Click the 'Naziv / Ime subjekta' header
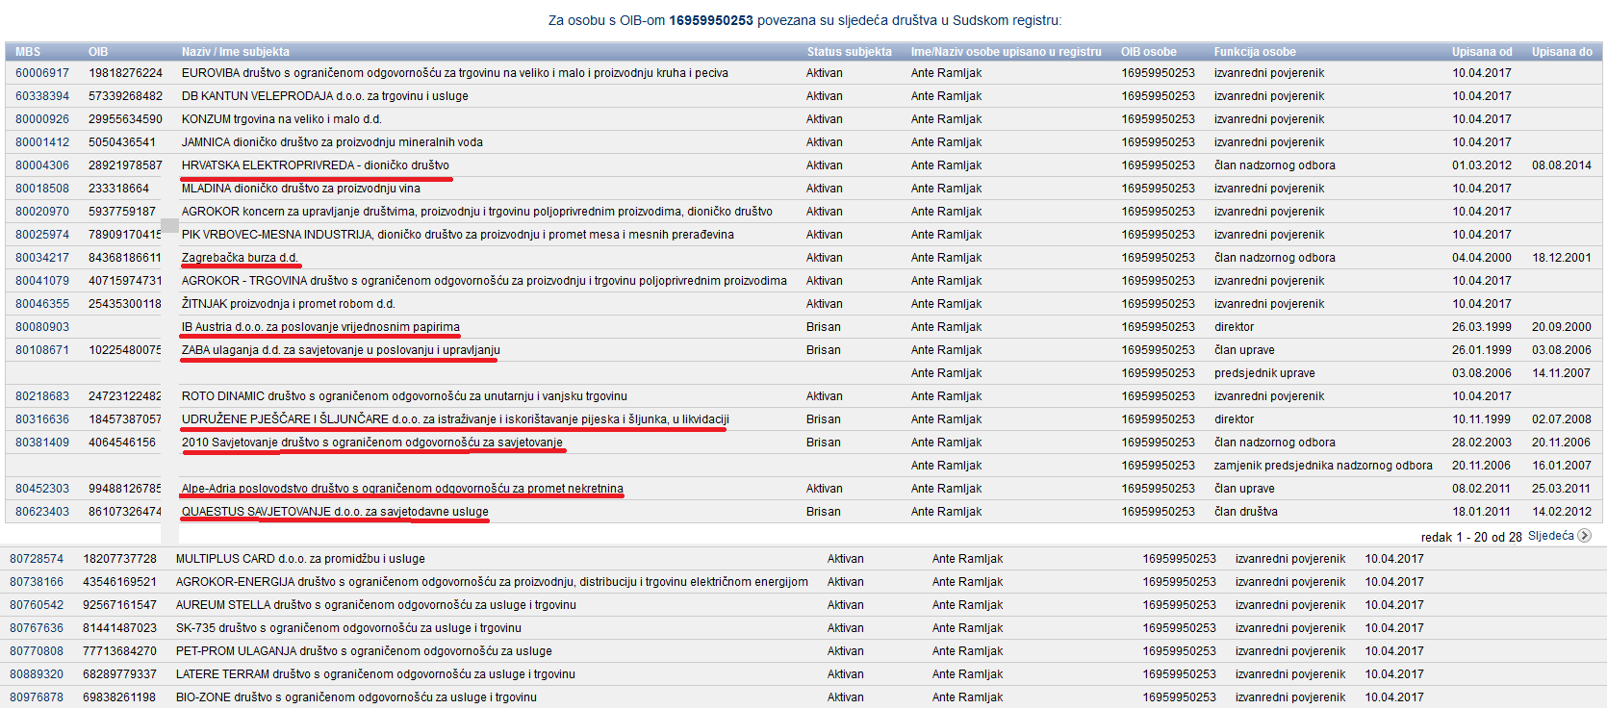This screenshot has height=709, width=1607. point(235,52)
